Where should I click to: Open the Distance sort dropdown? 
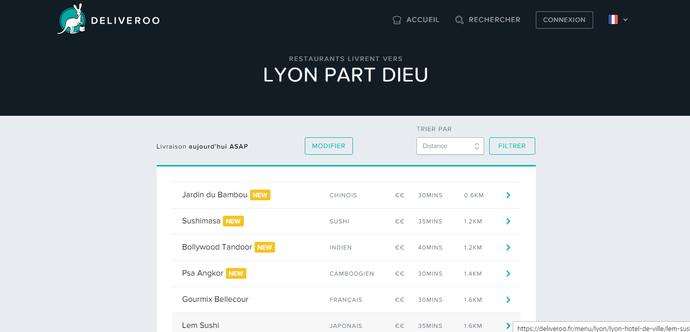click(x=446, y=146)
